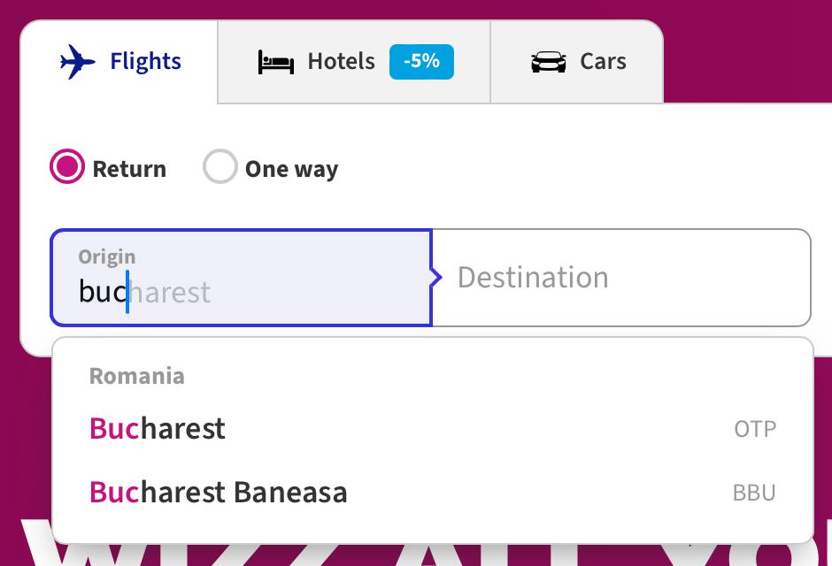Click the OTP airport code
Screen dimensions: 832x566
coord(755,430)
